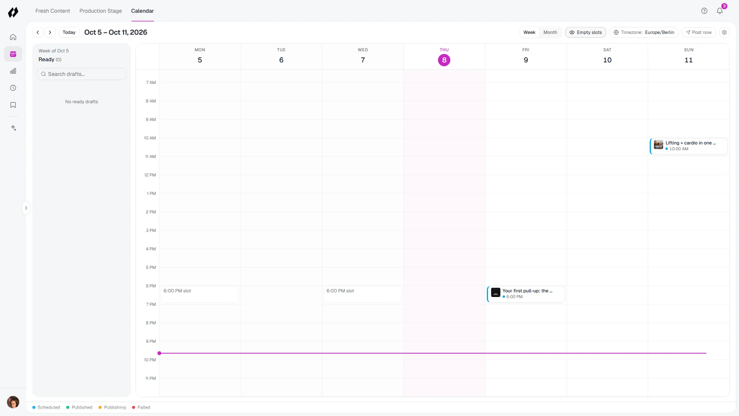This screenshot has height=416, width=739.
Task: Select the Calendar tab
Action: (x=142, y=11)
